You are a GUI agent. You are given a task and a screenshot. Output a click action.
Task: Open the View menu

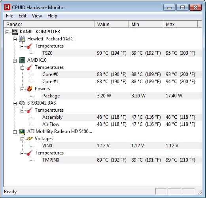pos(37,16)
